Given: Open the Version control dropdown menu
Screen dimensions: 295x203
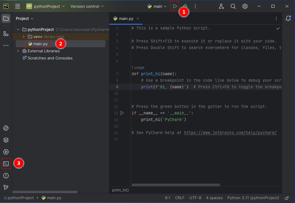Looking at the screenshot, I should [x=87, y=6].
